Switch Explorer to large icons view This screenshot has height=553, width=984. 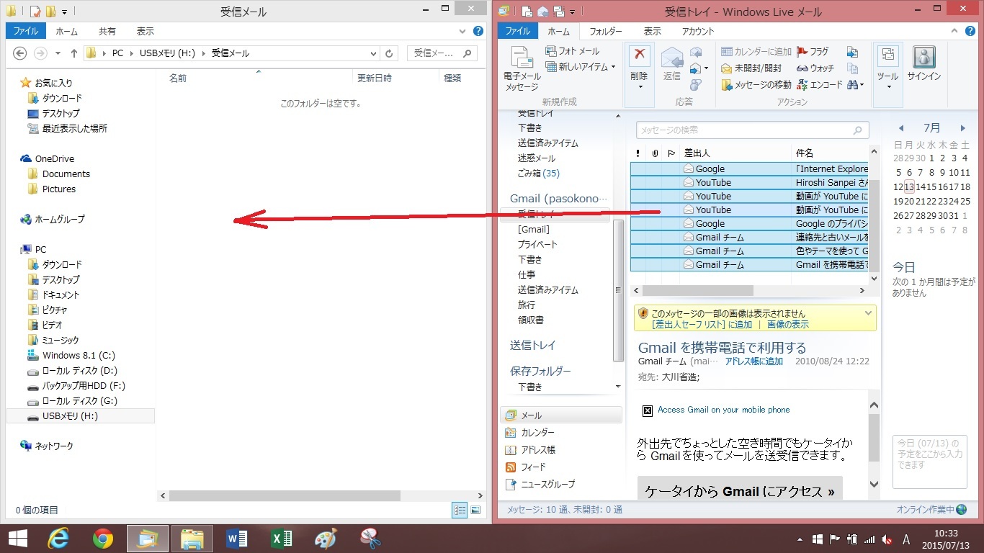tap(475, 510)
